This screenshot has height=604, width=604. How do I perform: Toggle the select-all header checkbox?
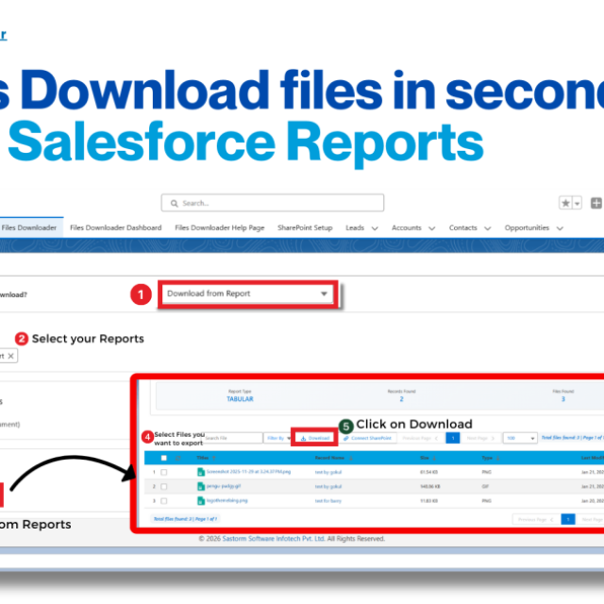(163, 458)
